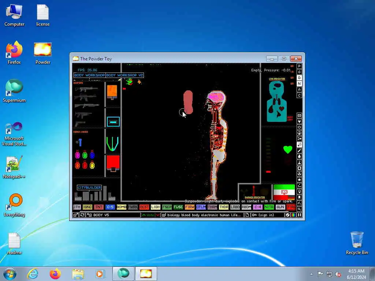Select the TNT element
This screenshot has height=281, width=375.
pos(99,207)
